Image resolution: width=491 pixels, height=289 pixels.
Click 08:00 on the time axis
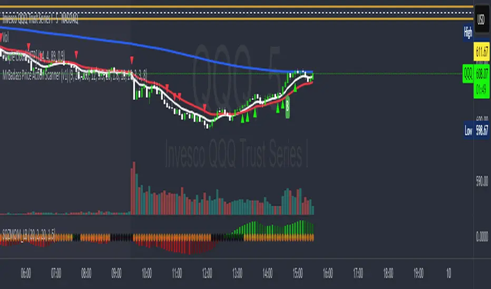tap(86, 273)
